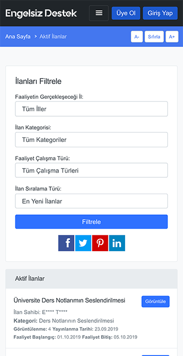Share the page on Facebook
The image size is (183, 356).
(66, 243)
